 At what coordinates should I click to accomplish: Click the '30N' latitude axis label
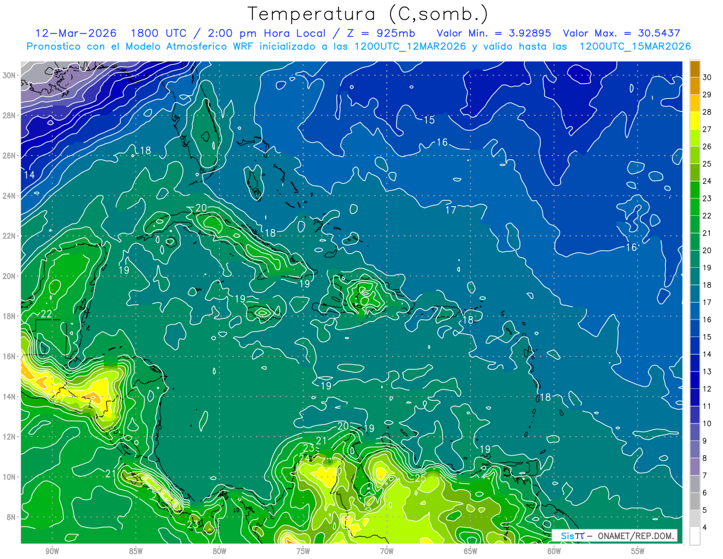tap(9, 75)
